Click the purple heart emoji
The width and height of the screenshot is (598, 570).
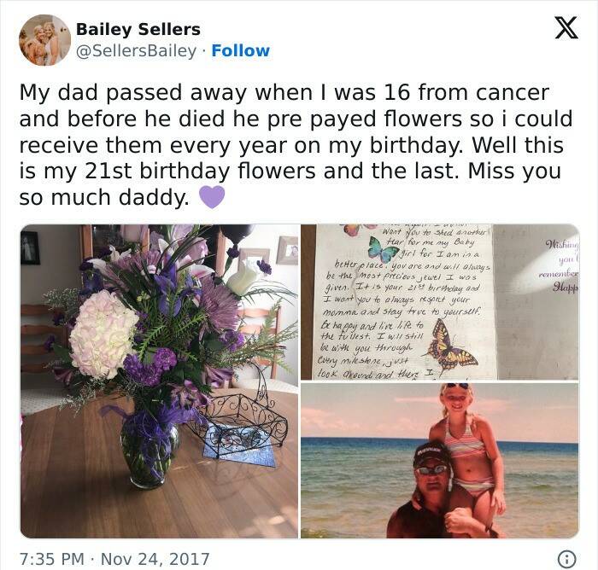(212, 198)
